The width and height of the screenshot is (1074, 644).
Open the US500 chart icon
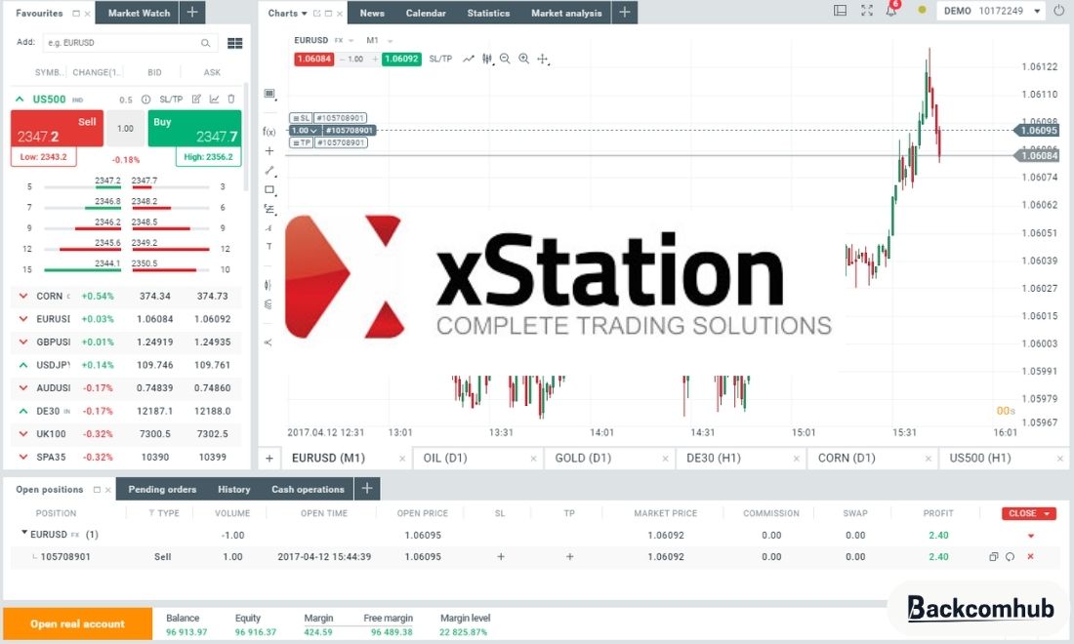tap(215, 100)
